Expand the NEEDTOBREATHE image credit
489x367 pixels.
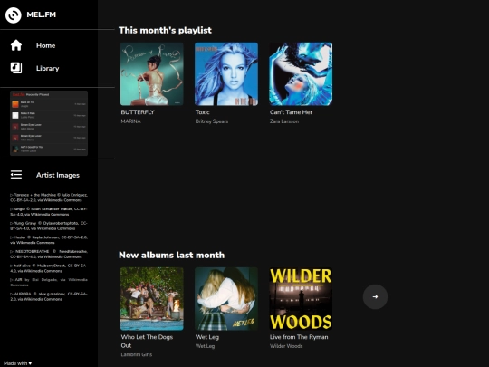49,254
